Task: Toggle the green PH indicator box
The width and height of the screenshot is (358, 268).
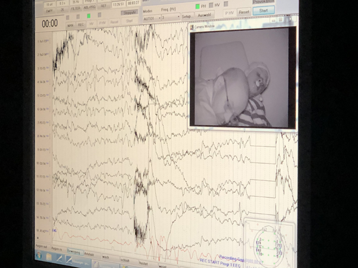Action: click(x=197, y=7)
